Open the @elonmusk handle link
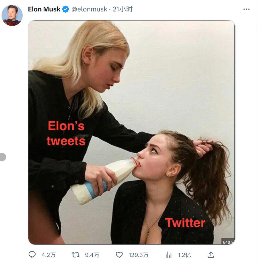The width and height of the screenshot is (258, 262). [x=89, y=9]
